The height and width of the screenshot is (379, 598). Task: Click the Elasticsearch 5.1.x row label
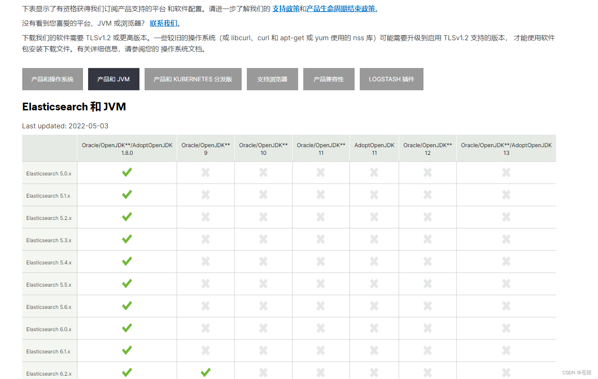click(x=48, y=196)
